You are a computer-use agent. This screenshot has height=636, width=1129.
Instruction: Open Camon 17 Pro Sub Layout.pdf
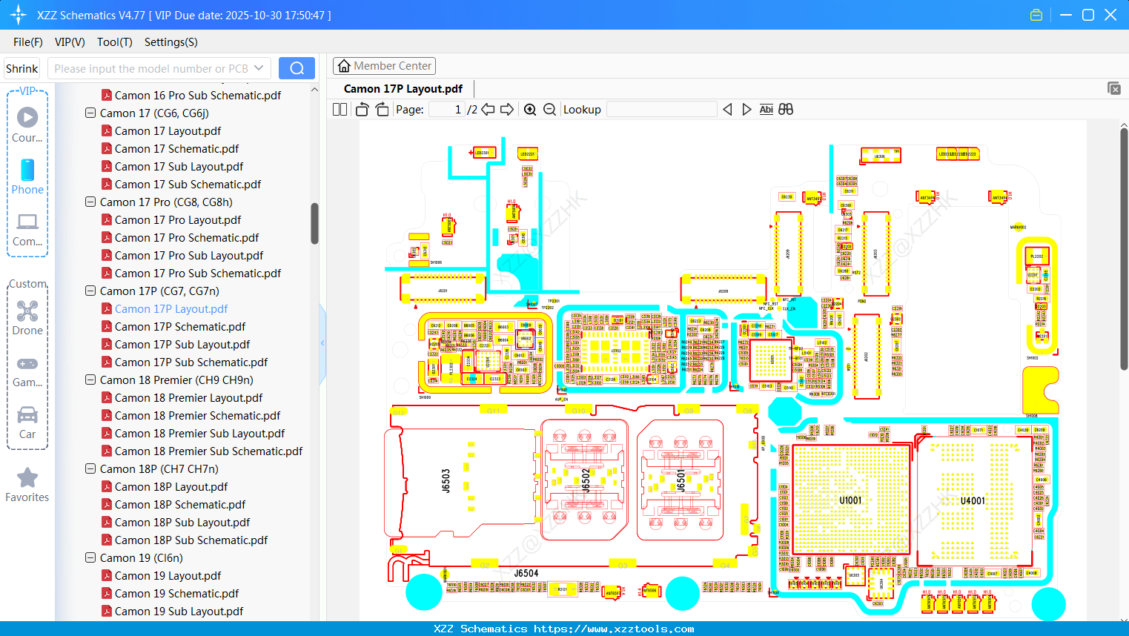tap(189, 256)
